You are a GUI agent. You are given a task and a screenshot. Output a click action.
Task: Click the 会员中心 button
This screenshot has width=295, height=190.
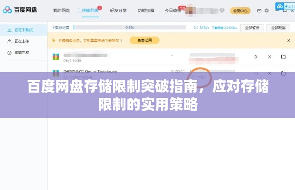(x=240, y=11)
